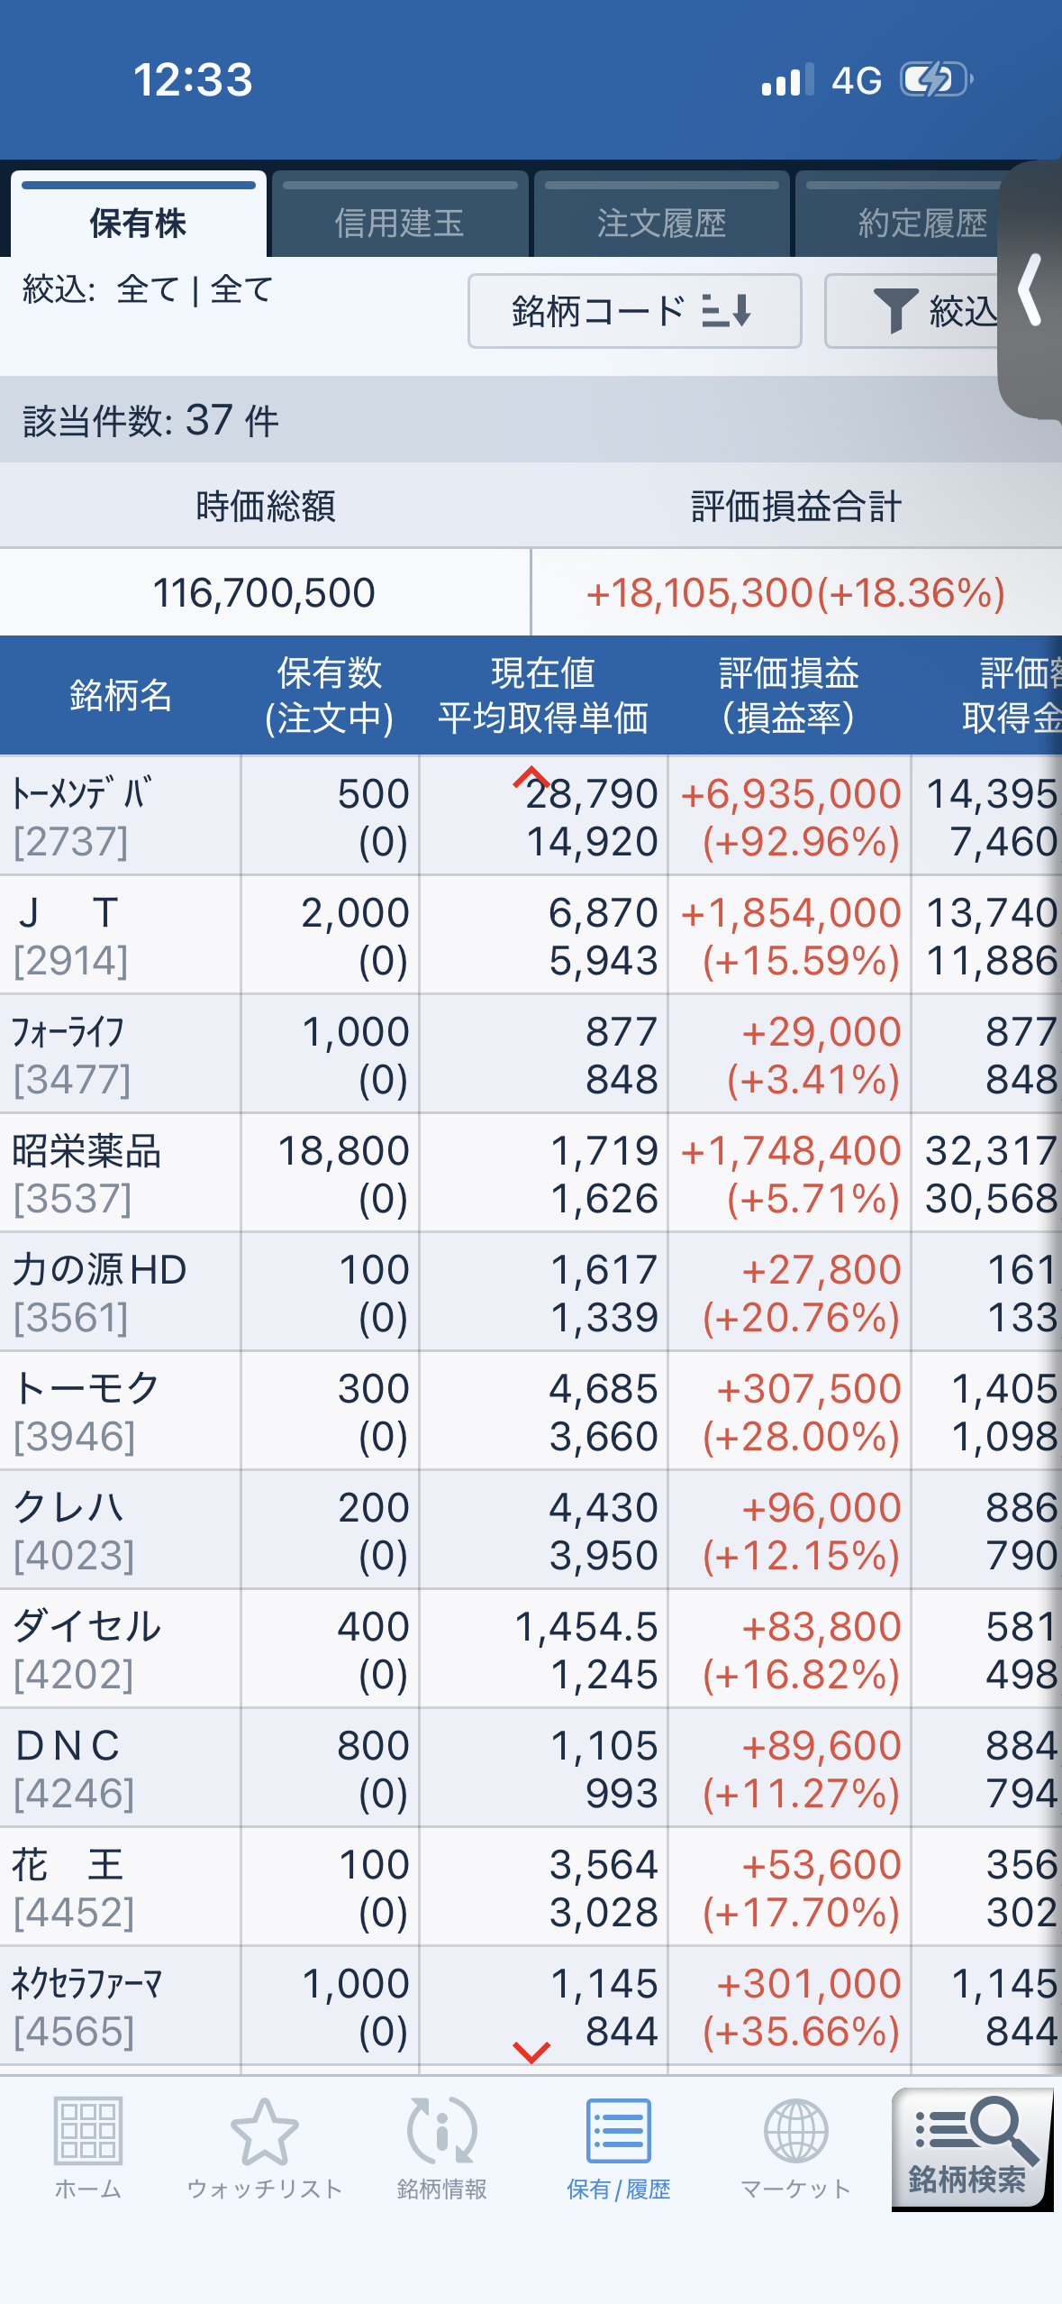Expand the upward red chevron in the list
This screenshot has width=1062, height=2304.
click(531, 777)
